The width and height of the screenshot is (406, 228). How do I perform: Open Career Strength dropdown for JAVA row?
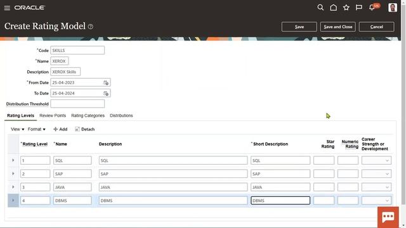(x=376, y=187)
